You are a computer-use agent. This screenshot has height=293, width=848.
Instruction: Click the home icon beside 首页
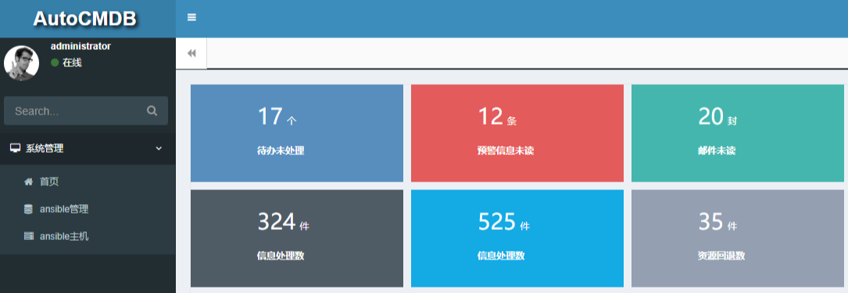click(29, 182)
